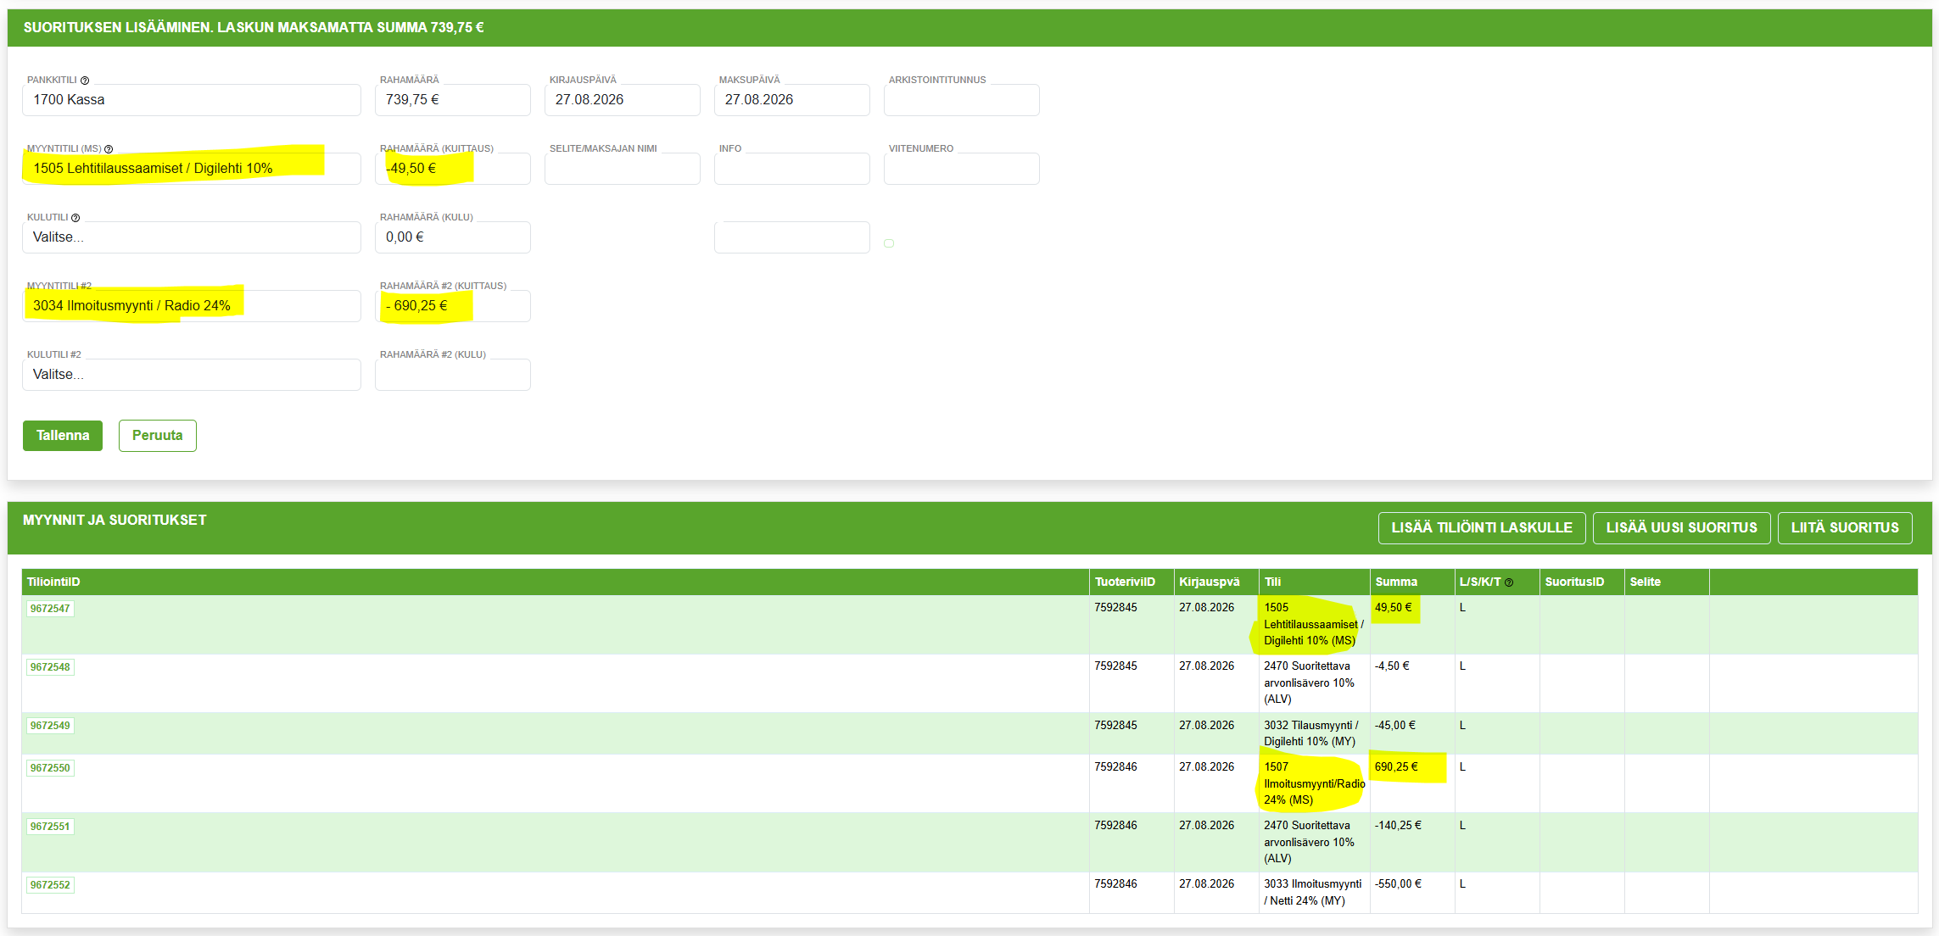Open Myyntitili 1505 Lehtitilaussaamiset dropdown

(x=192, y=169)
